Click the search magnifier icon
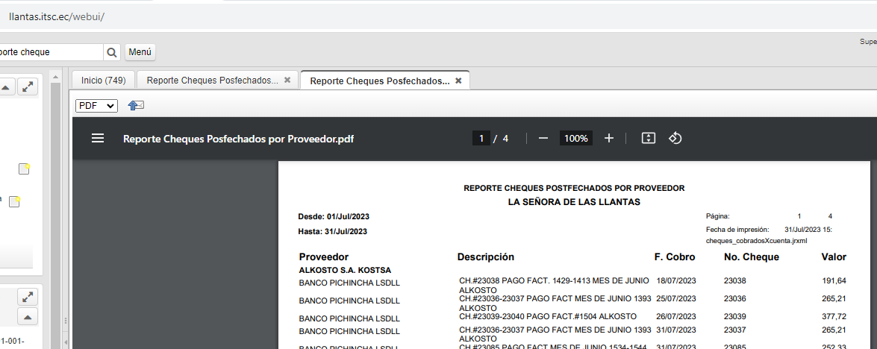 coord(112,52)
